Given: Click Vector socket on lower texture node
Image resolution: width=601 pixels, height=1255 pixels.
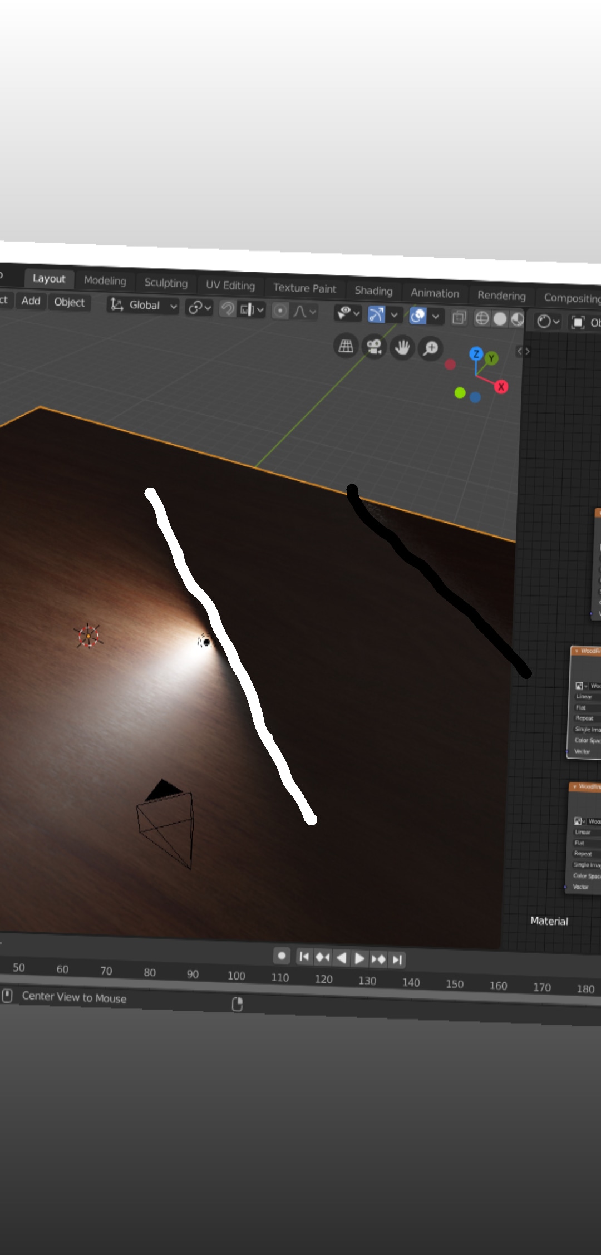Looking at the screenshot, I should tap(566, 887).
